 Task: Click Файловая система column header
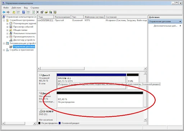click(94, 17)
